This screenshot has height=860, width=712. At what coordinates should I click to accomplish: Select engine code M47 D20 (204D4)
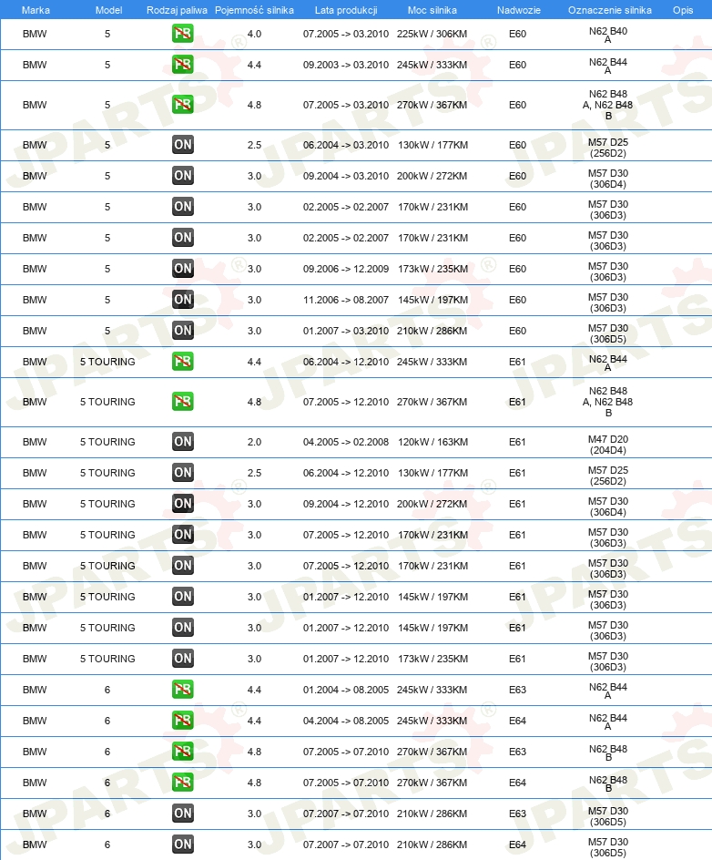608,445
